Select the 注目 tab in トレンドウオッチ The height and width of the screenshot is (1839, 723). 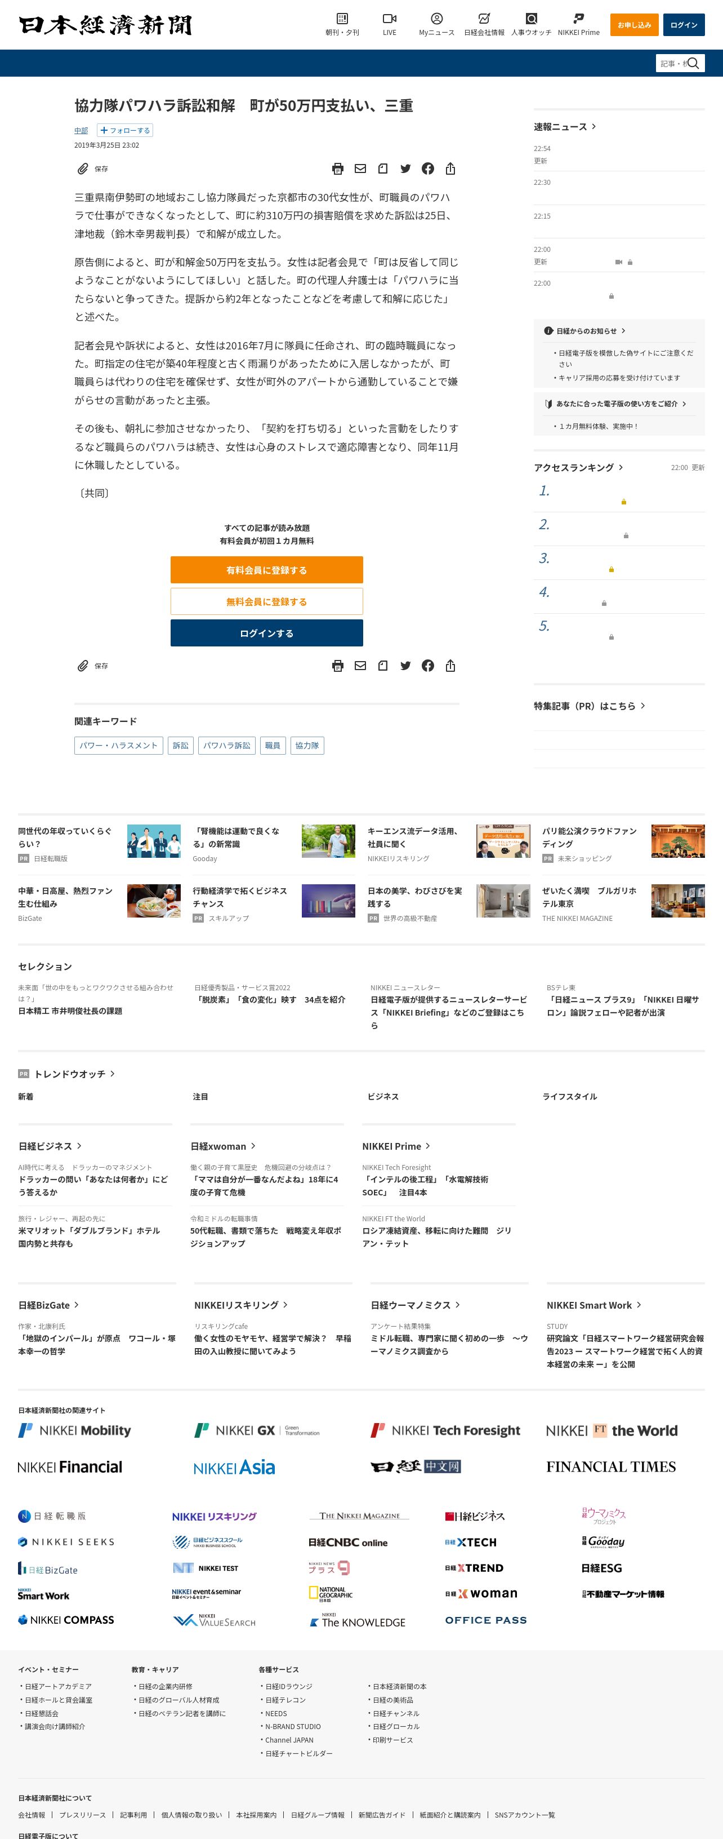[x=200, y=1097]
